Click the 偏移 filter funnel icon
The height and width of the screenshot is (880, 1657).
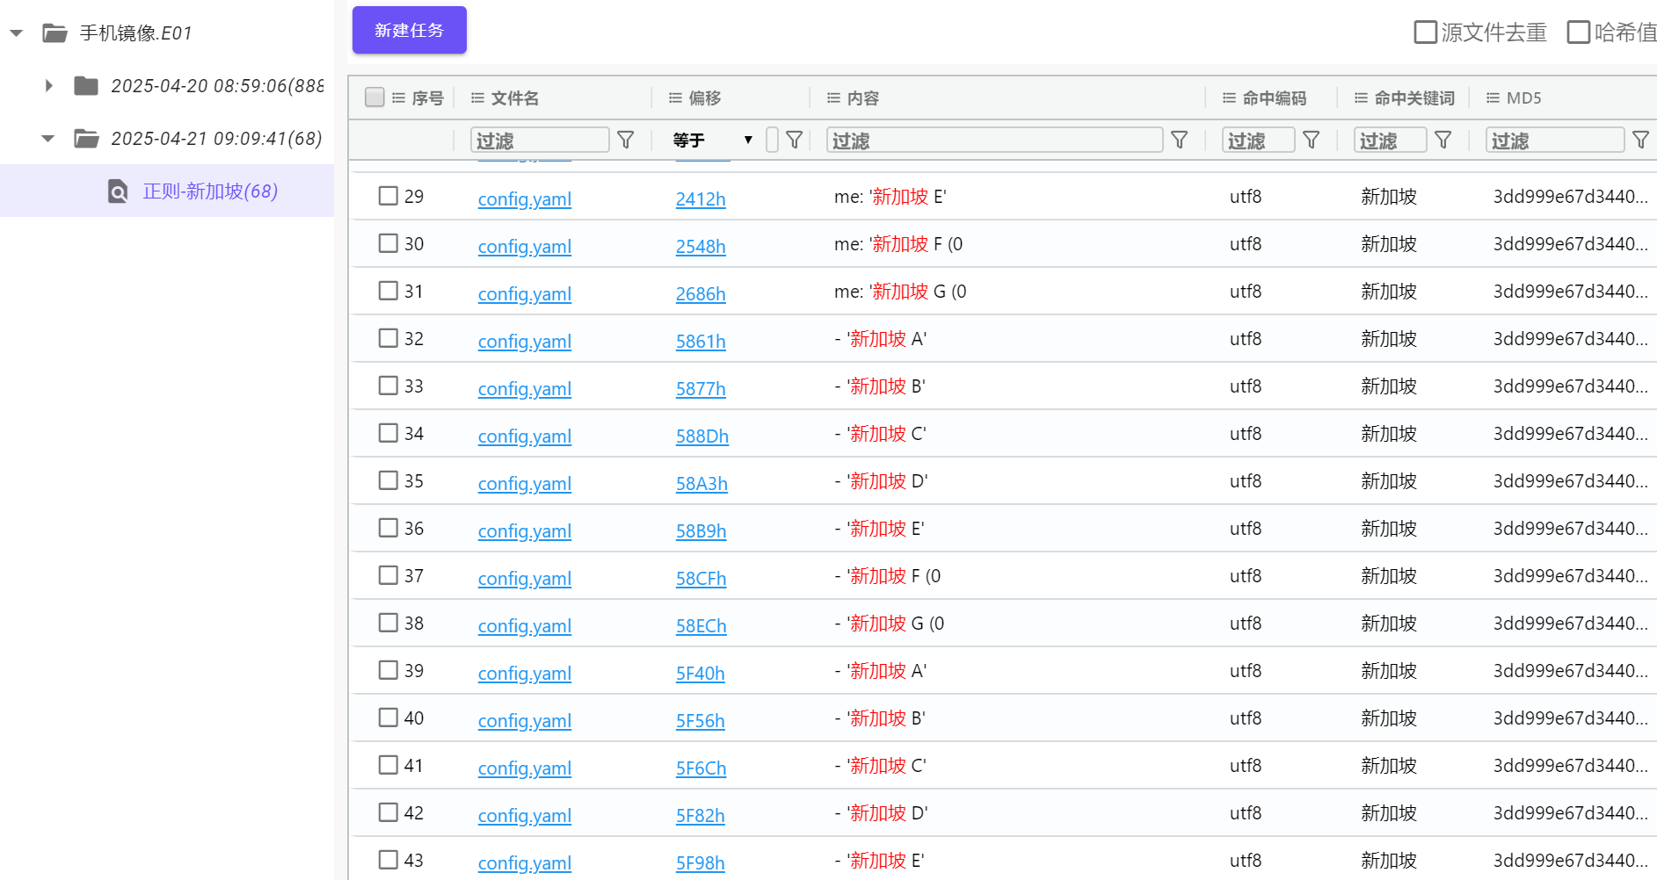pos(795,141)
